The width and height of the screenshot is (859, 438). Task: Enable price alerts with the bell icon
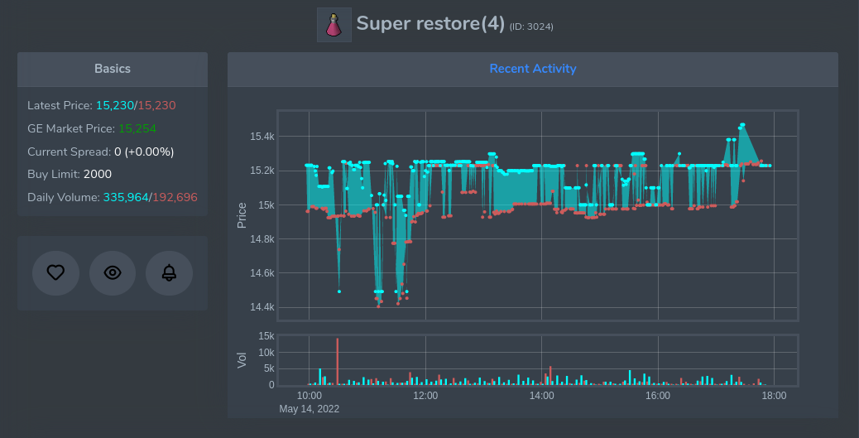pos(169,272)
